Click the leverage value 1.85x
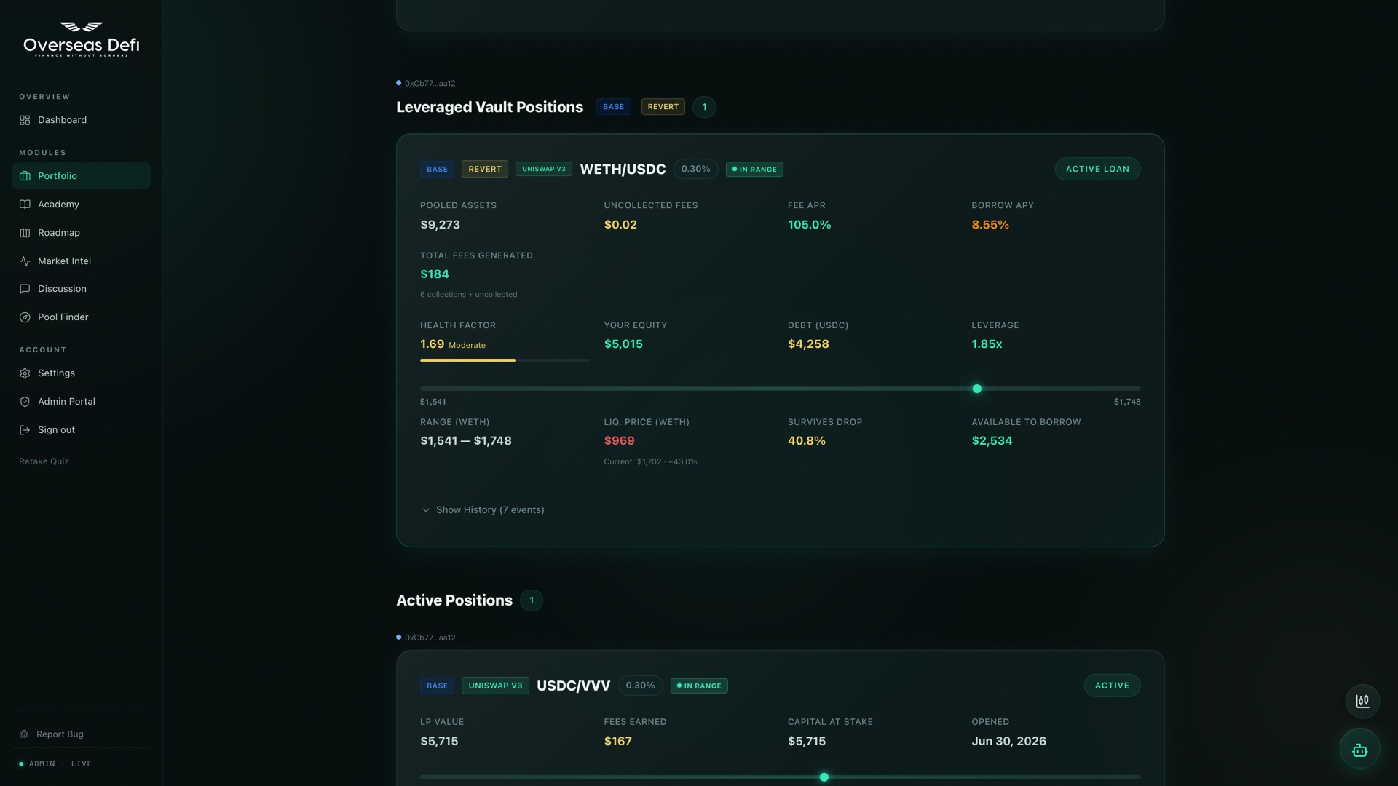Image resolution: width=1398 pixels, height=786 pixels. tap(987, 344)
